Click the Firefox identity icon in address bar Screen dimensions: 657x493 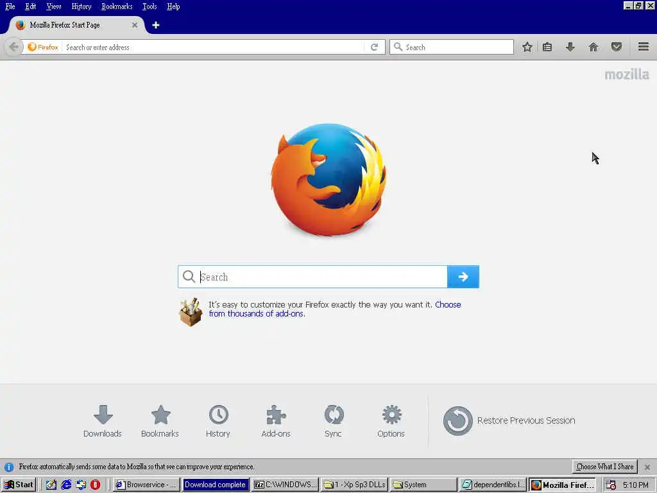pyautogui.click(x=43, y=47)
